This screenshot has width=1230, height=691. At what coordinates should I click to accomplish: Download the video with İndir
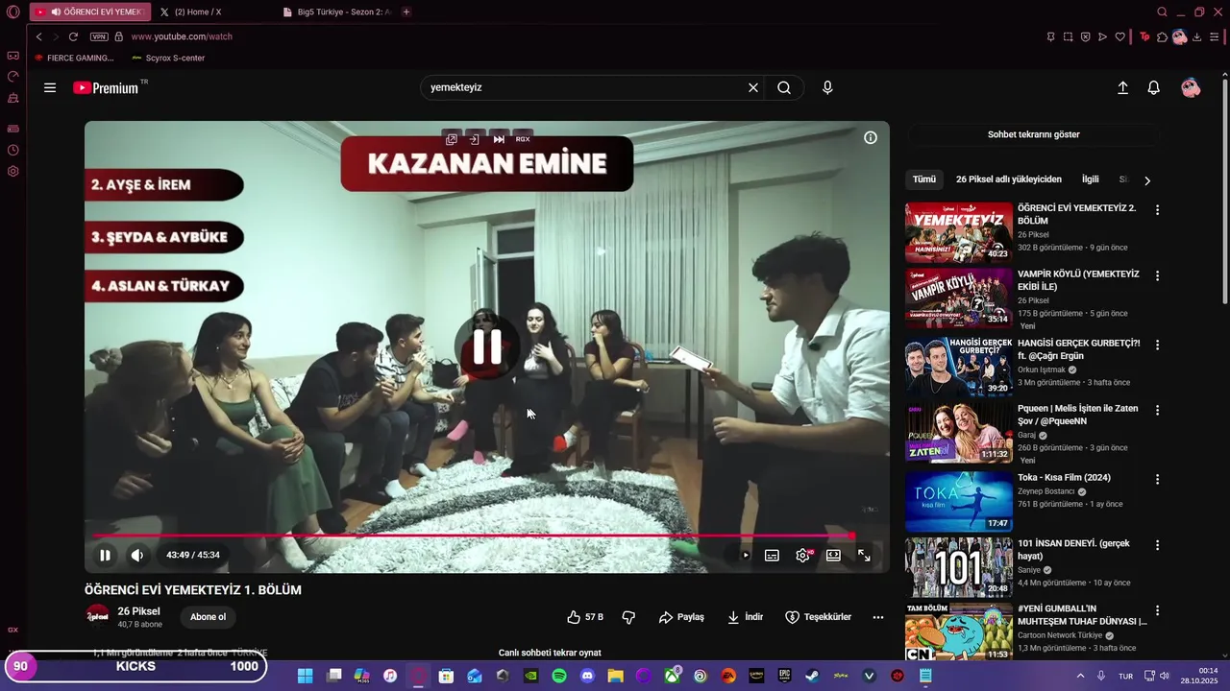745,617
